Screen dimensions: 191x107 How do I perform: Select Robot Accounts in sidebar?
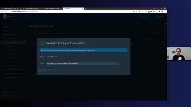(13, 42)
